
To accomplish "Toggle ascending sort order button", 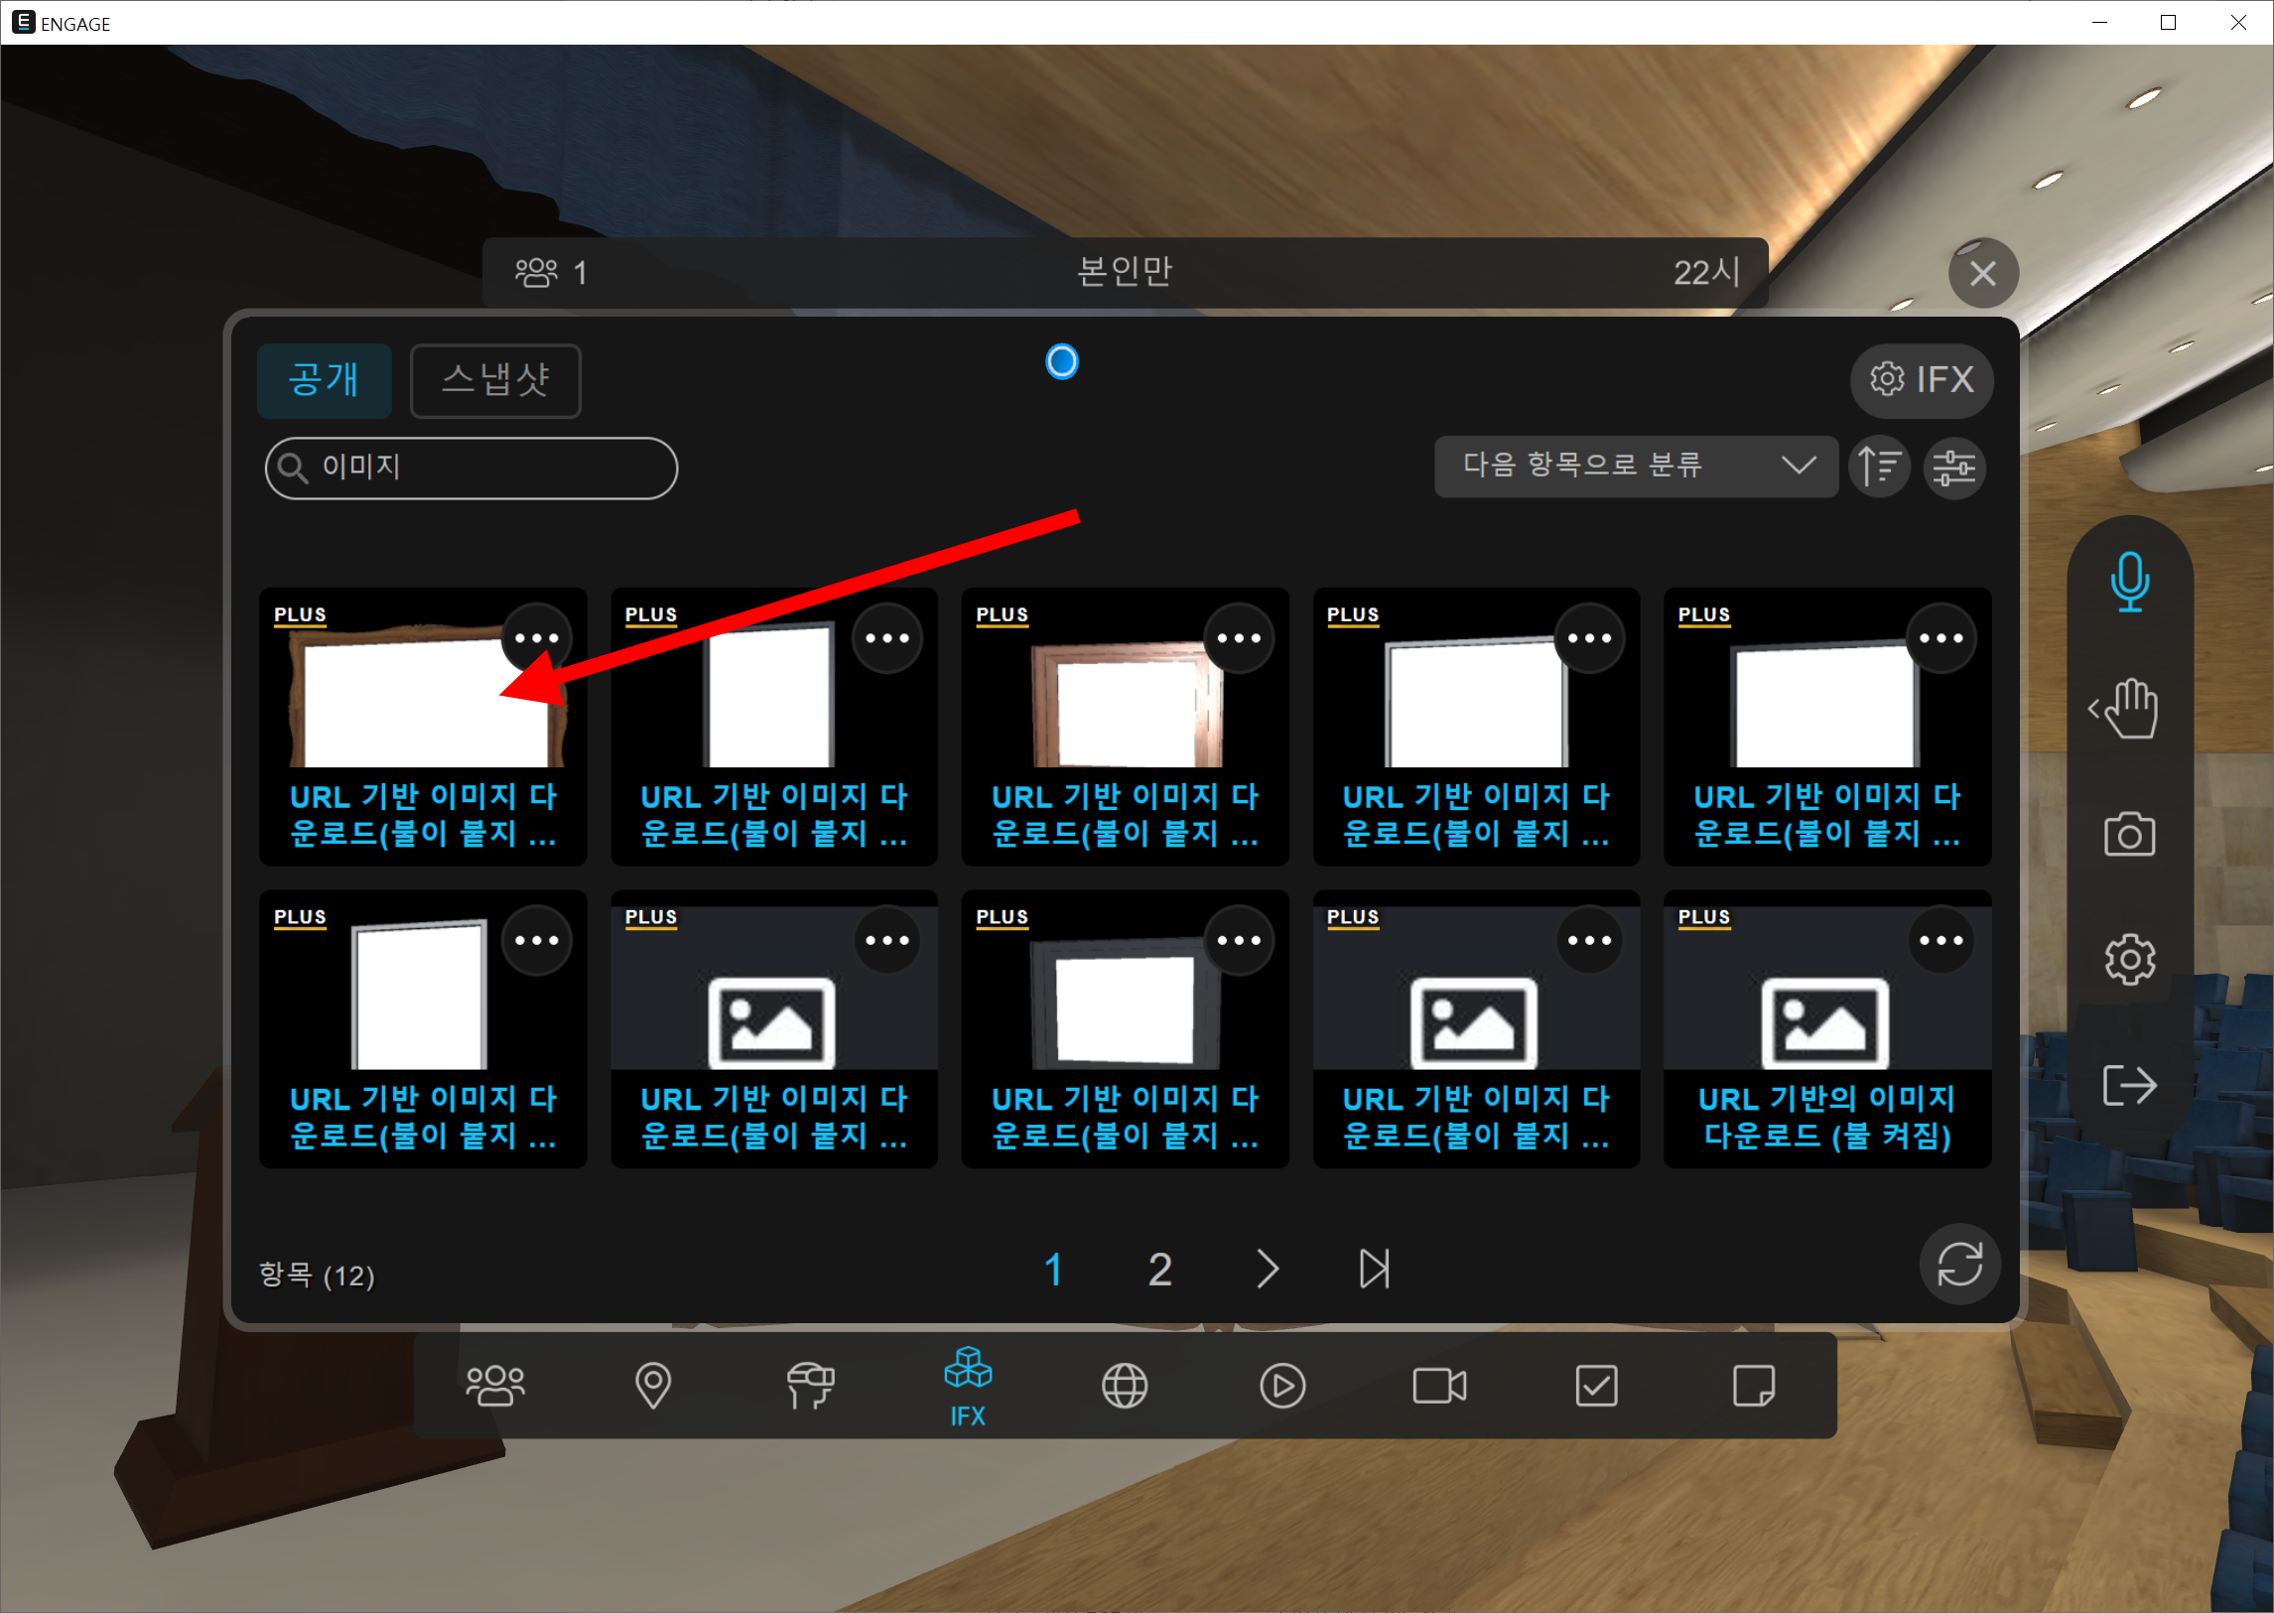I will [1879, 466].
